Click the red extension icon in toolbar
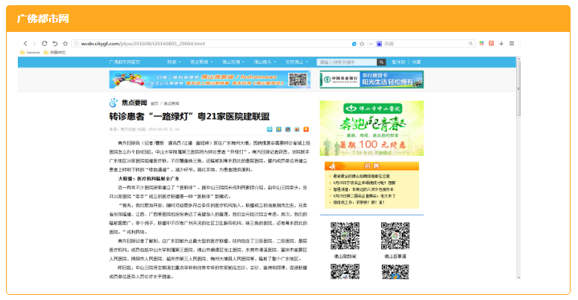This screenshot has height=300, width=578. point(491,44)
